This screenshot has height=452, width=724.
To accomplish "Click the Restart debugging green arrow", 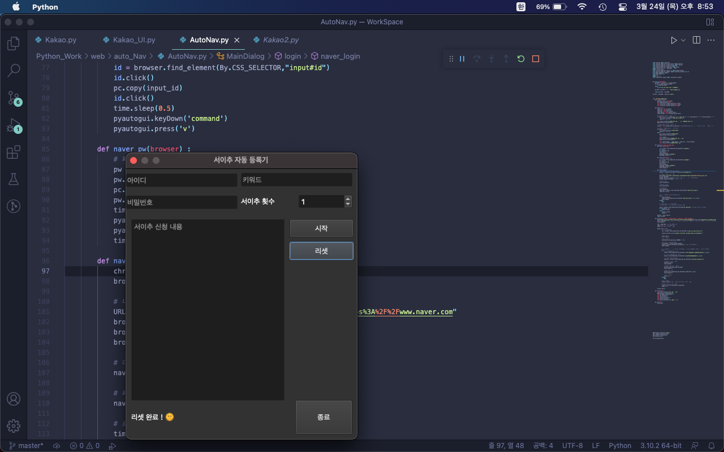I will click(521, 59).
